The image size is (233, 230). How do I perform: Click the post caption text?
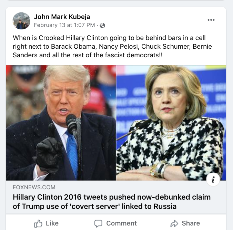click(112, 46)
